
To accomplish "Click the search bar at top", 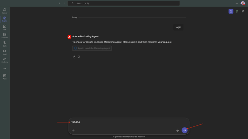I will [x=124, y=3].
